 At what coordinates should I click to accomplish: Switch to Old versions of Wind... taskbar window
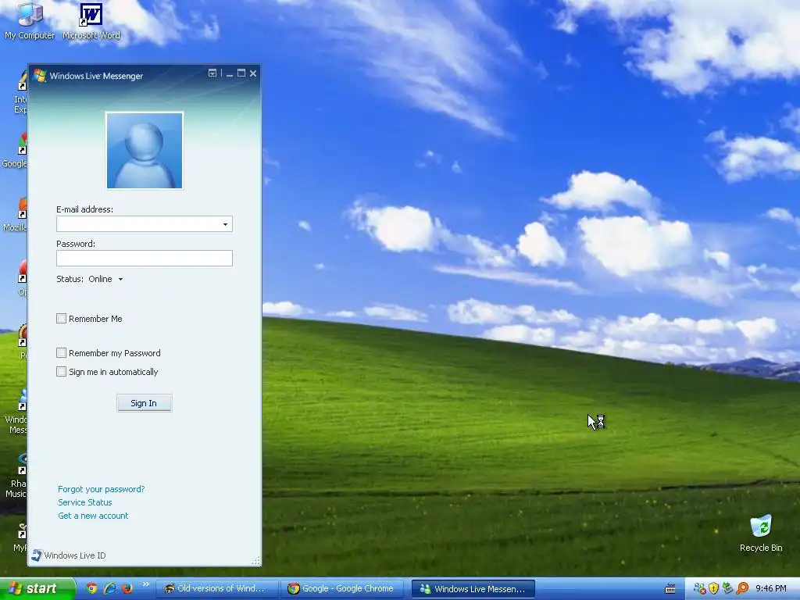coord(217,589)
